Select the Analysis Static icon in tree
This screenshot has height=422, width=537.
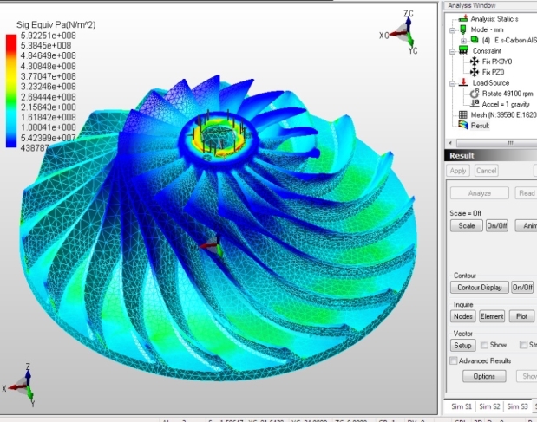click(462, 18)
